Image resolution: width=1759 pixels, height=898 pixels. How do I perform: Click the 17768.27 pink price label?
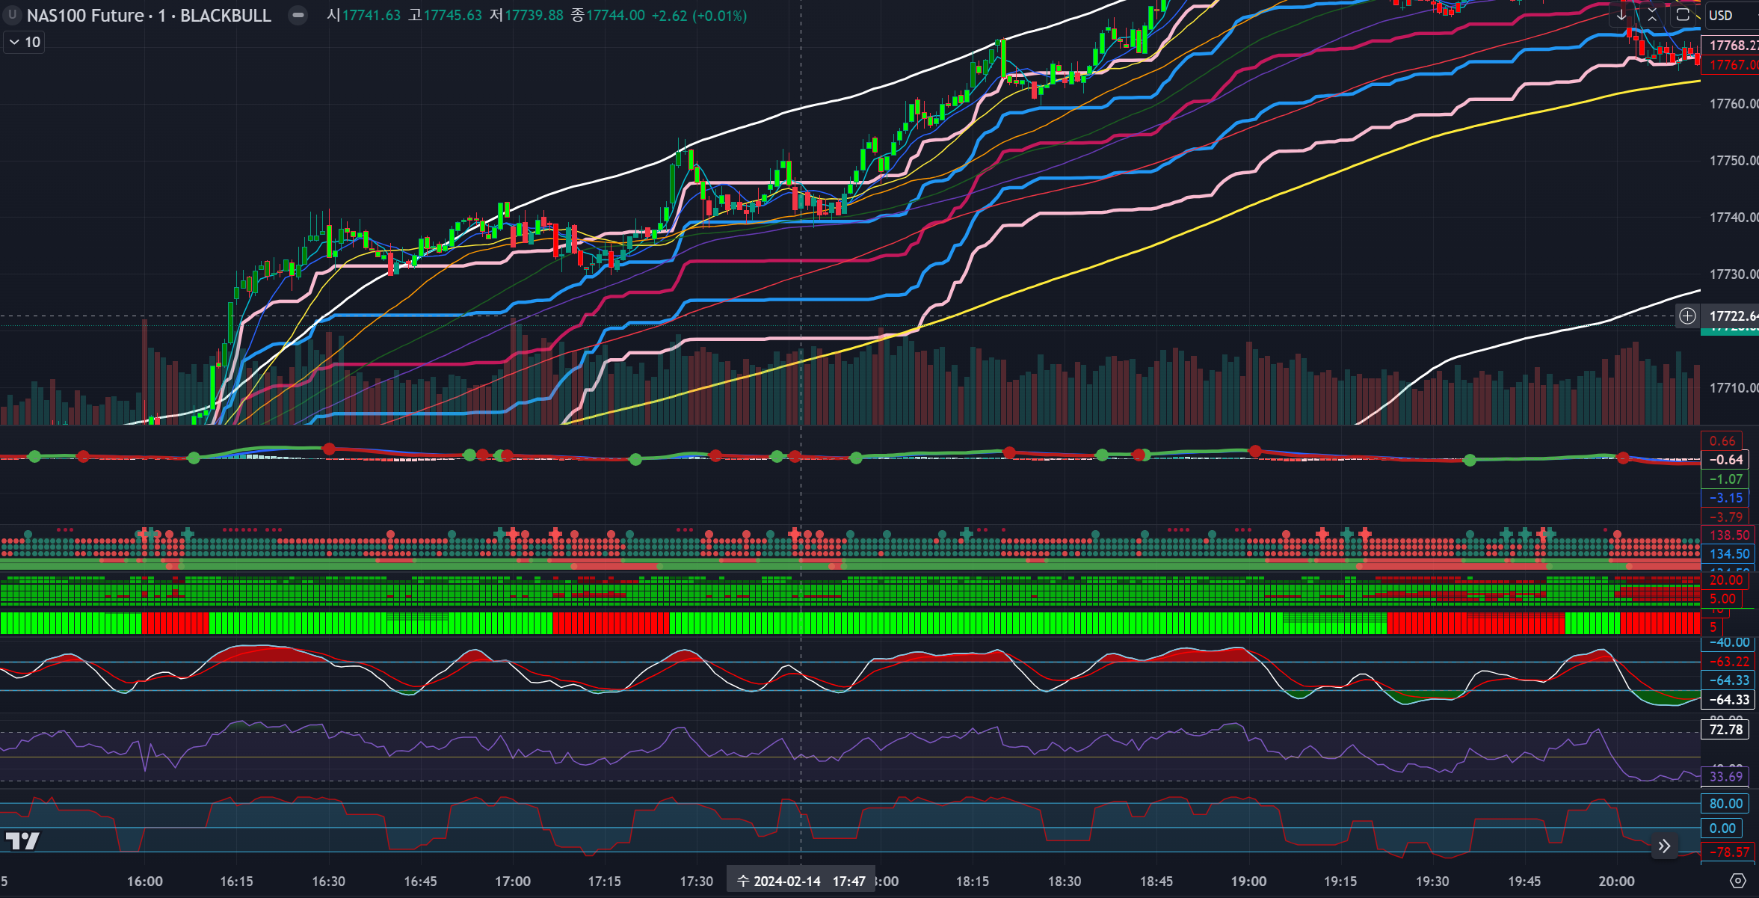coord(1733,46)
